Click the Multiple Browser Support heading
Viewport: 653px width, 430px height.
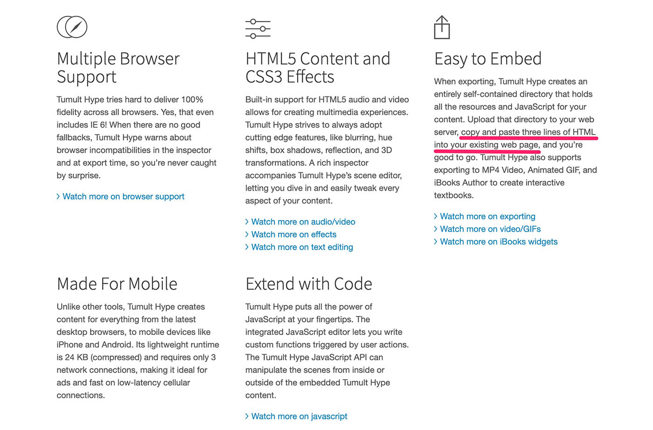(x=118, y=68)
